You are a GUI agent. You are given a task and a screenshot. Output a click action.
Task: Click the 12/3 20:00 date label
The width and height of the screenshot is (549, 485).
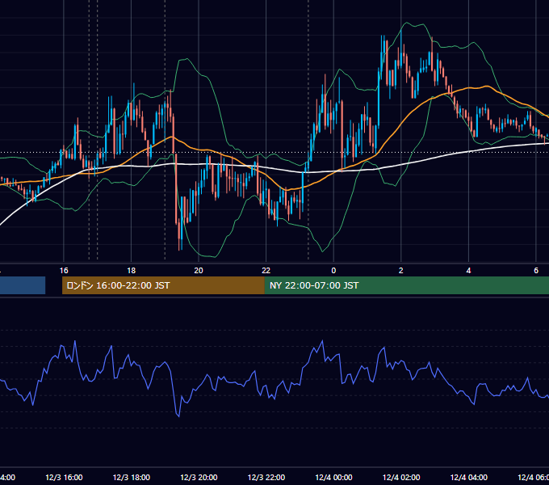click(199, 478)
